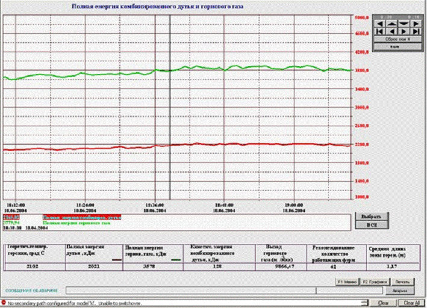Step forward with second-row right arrow
Viewport: 427px width, 308px height.
click(x=404, y=31)
